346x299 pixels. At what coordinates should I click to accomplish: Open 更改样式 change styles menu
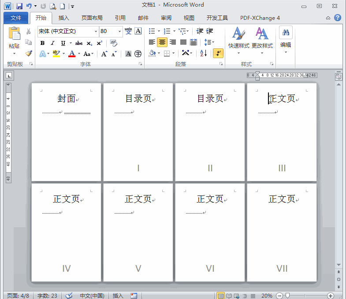[262, 41]
